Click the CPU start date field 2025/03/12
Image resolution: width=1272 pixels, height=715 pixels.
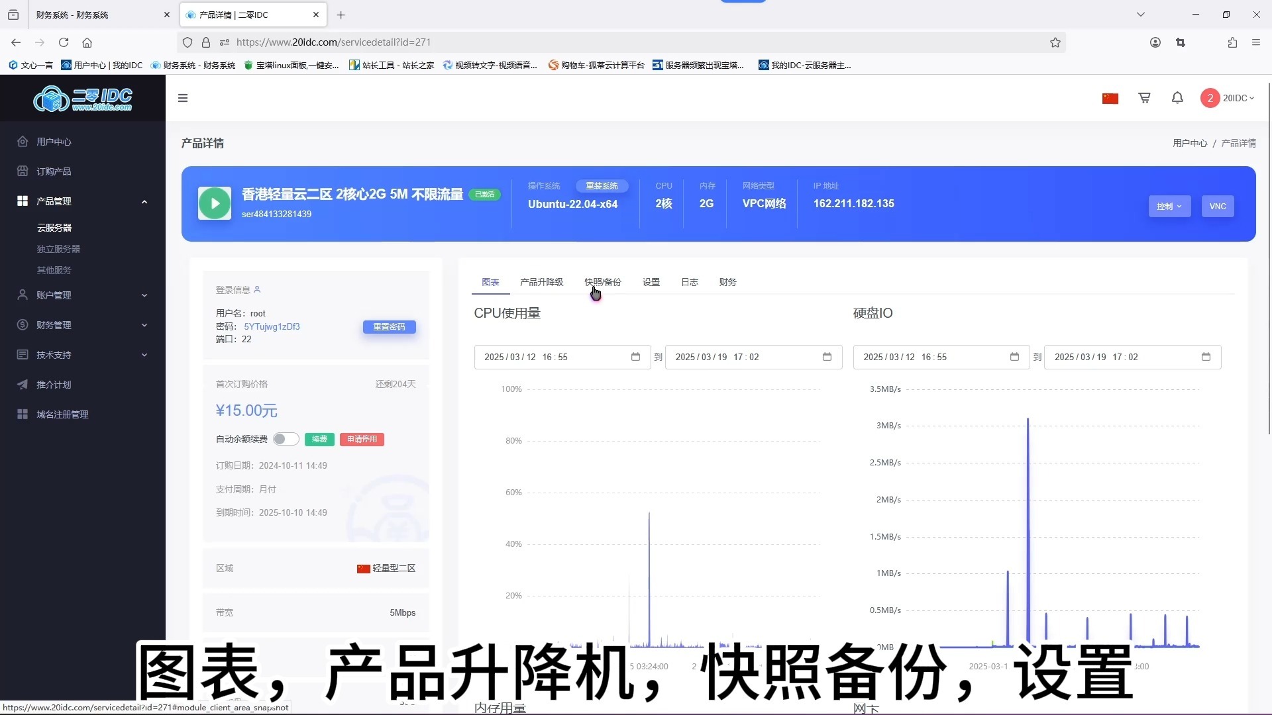(x=562, y=357)
